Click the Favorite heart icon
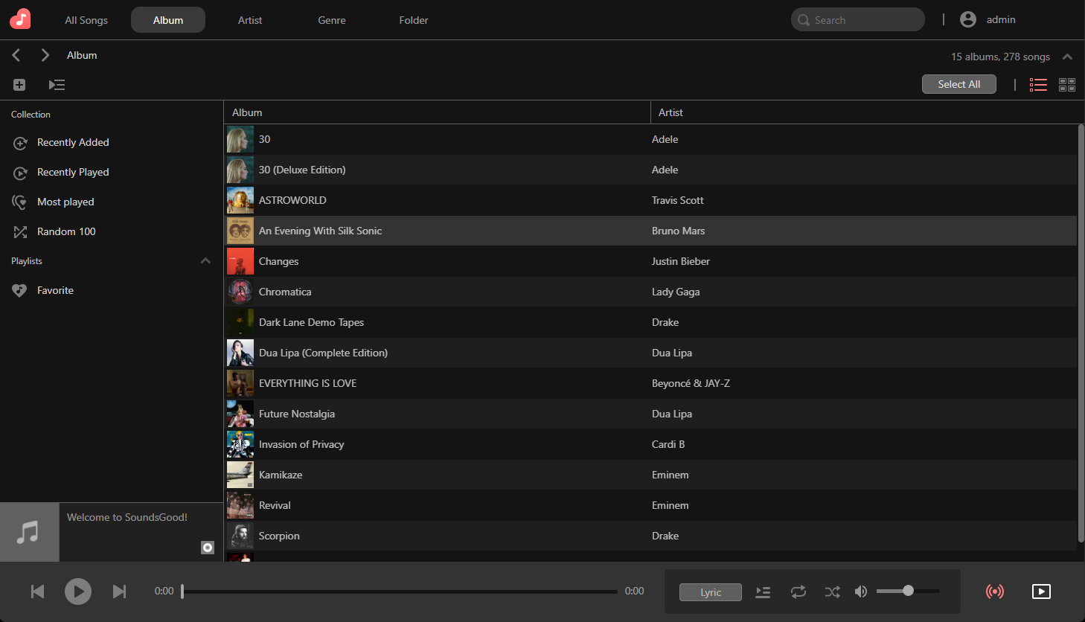 pyautogui.click(x=19, y=291)
